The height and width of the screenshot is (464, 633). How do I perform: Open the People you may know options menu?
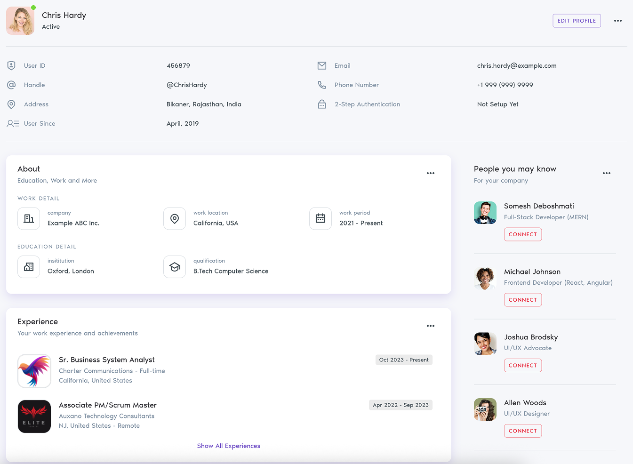coord(606,173)
